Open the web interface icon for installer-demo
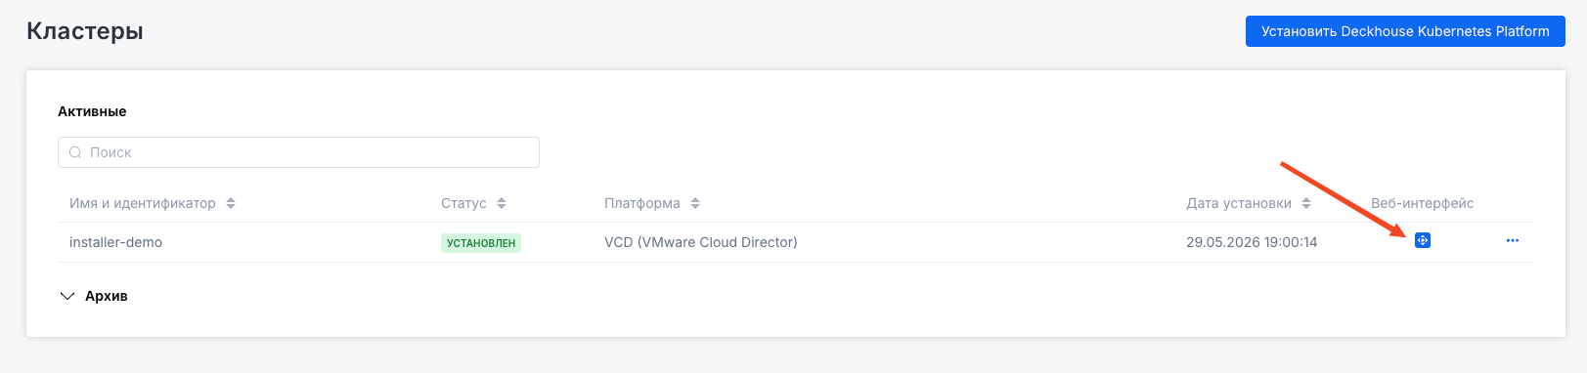Image resolution: width=1587 pixels, height=373 pixels. (1423, 240)
